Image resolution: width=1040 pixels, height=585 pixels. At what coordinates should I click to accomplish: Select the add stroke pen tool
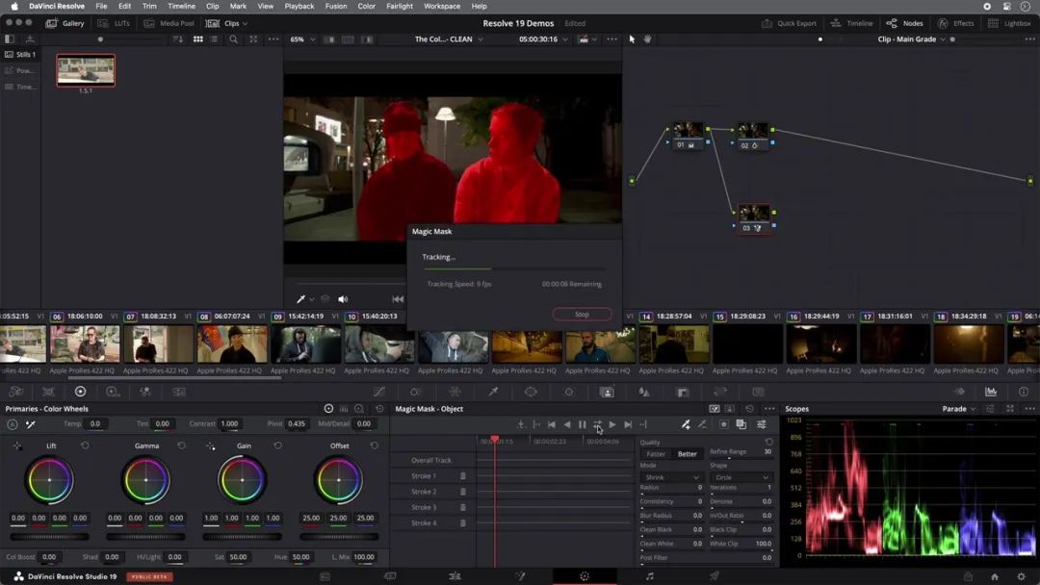(686, 424)
